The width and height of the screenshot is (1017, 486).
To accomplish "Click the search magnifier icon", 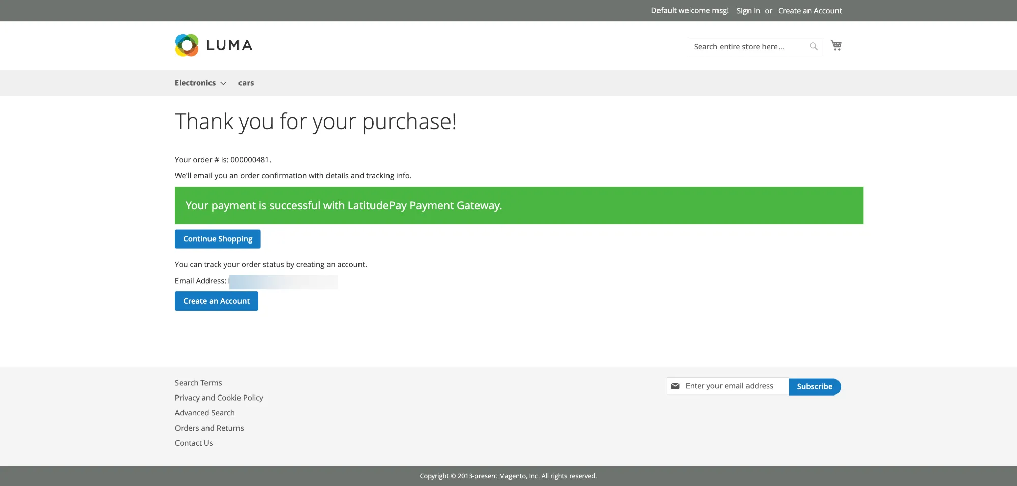I will click(x=814, y=46).
